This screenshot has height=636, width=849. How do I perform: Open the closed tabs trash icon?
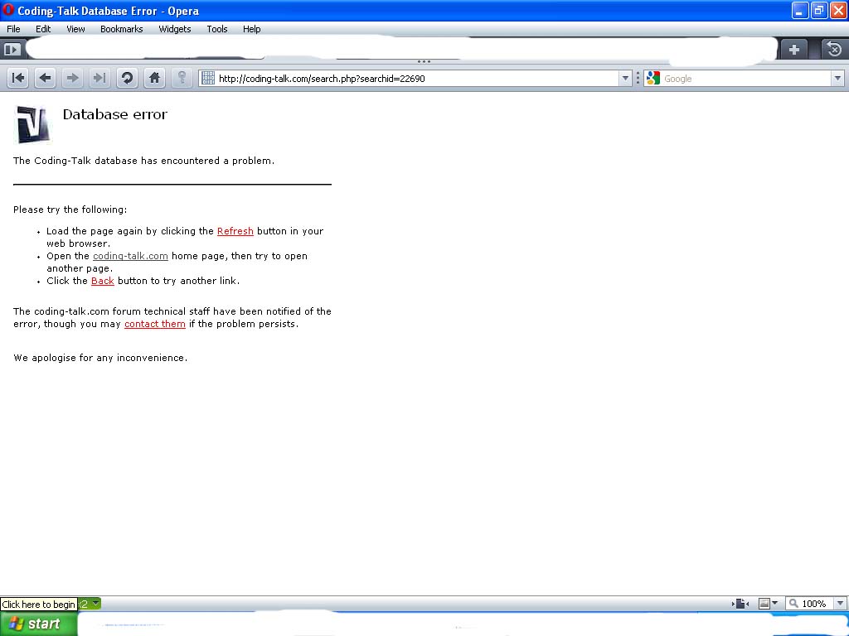[834, 50]
